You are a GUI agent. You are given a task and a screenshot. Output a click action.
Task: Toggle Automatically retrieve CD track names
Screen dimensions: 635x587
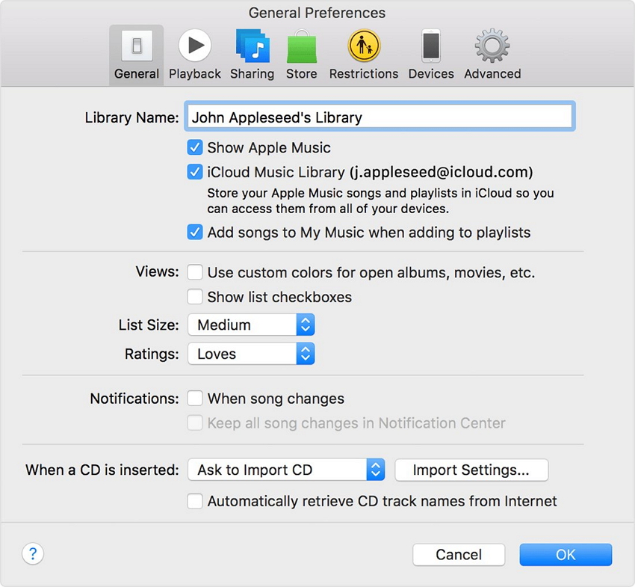coord(195,501)
